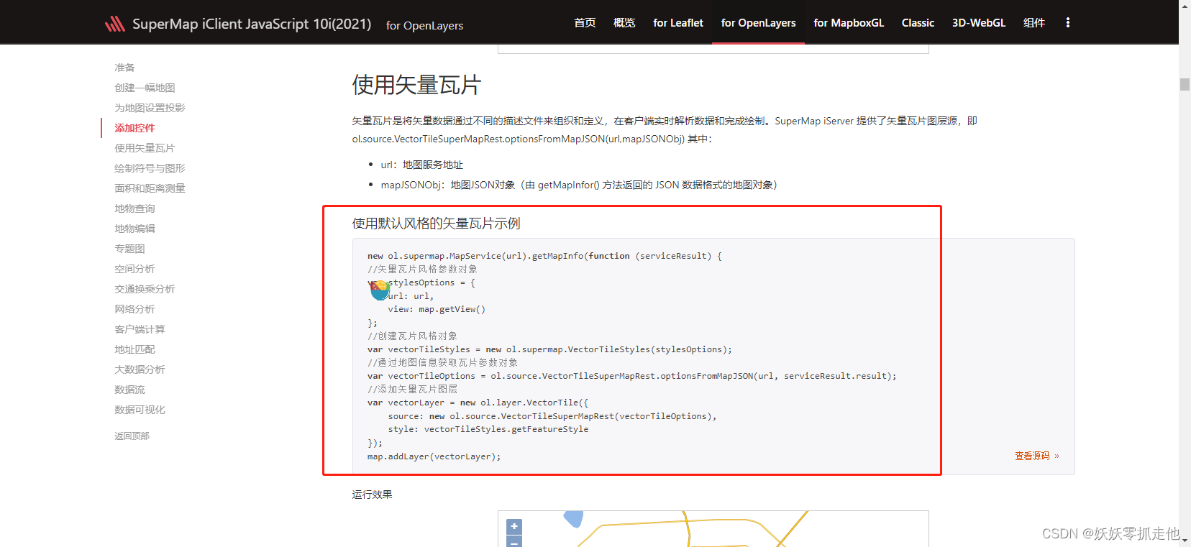Image resolution: width=1191 pixels, height=547 pixels.
Task: Open the 3D-WebGL nav item
Action: (979, 23)
